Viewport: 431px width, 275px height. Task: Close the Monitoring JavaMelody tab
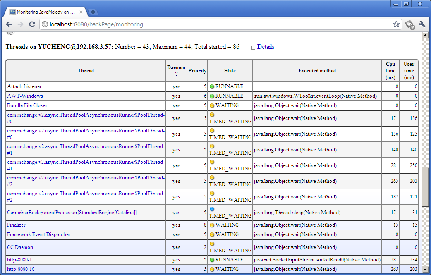81,12
